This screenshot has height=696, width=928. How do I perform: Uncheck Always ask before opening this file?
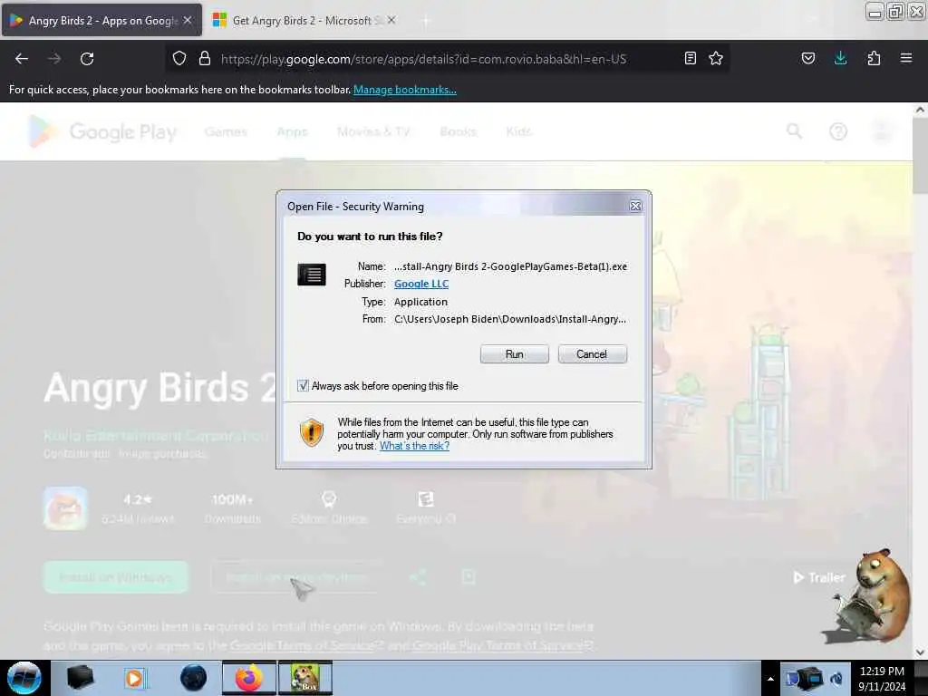click(x=303, y=386)
